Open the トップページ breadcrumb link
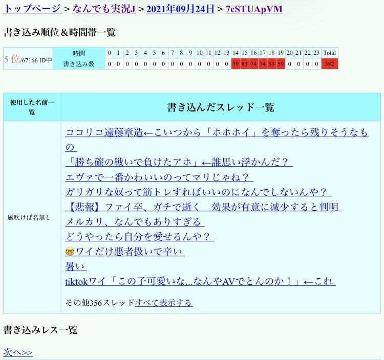 point(32,9)
